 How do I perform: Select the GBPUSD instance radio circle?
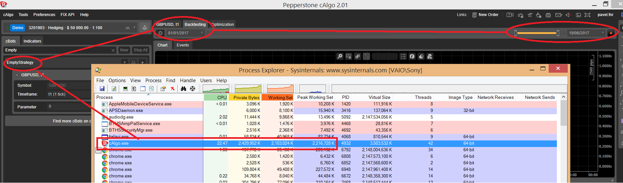point(17,75)
